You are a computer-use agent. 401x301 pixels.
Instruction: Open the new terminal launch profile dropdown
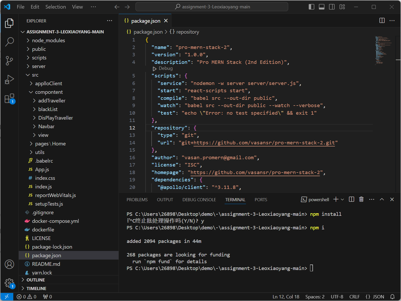point(343,199)
